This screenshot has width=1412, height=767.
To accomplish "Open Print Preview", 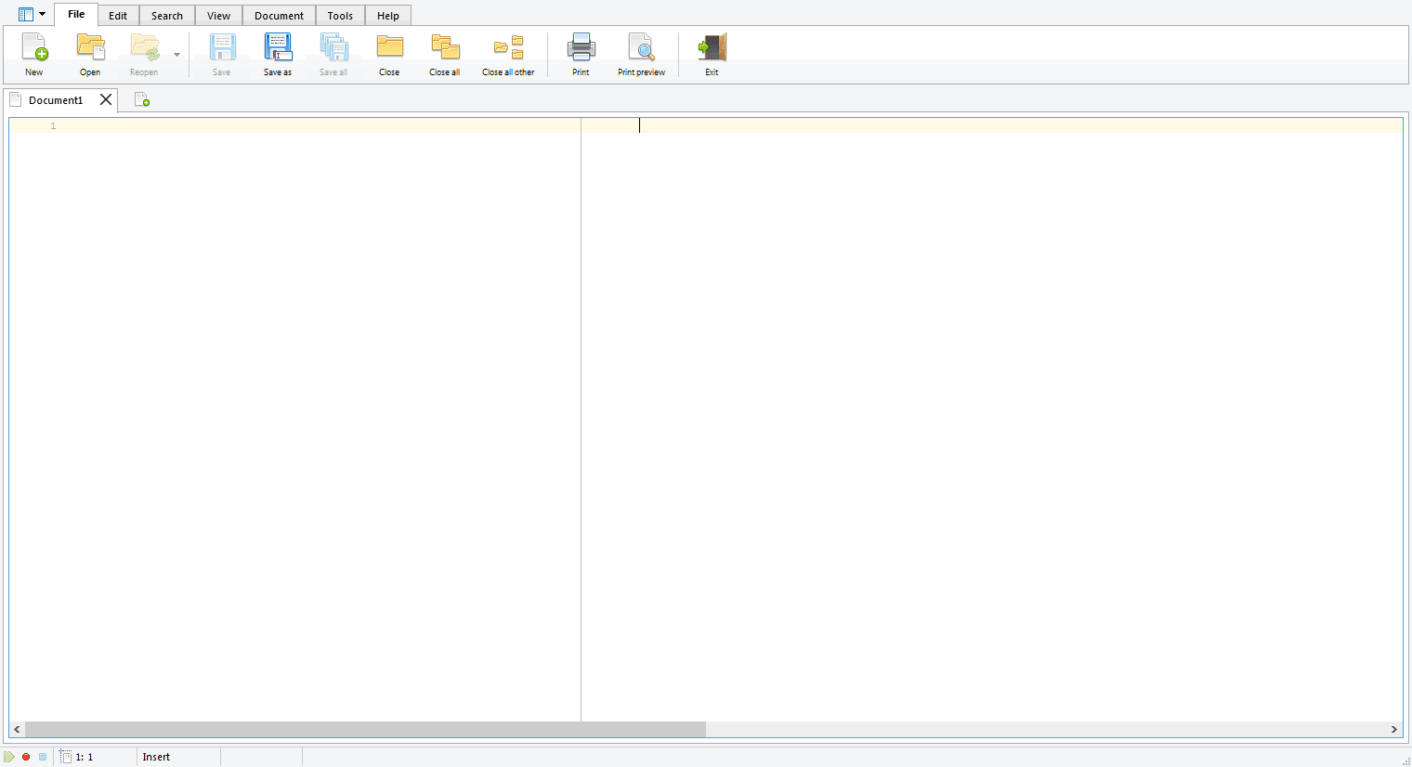I will point(641,51).
